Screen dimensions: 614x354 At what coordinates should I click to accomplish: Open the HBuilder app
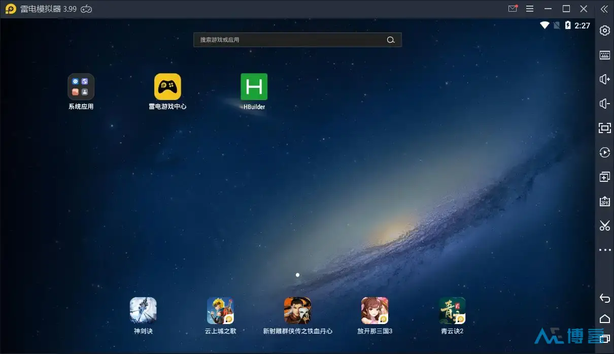[254, 86]
